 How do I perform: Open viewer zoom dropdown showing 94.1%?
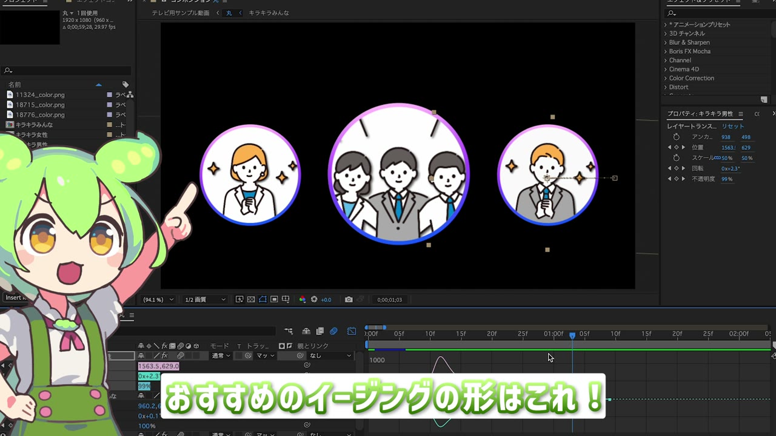pos(158,299)
